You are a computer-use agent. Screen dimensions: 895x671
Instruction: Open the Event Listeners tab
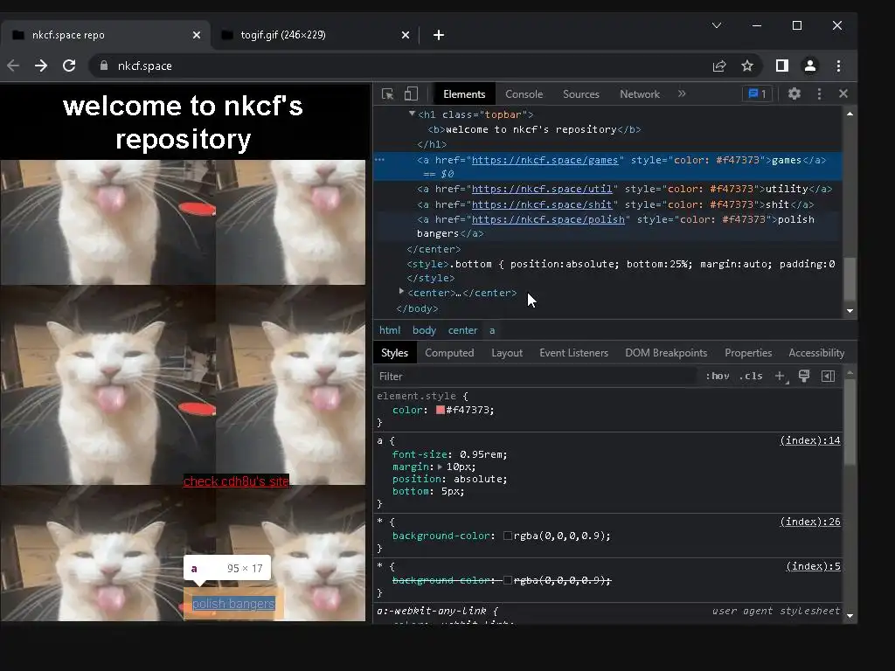[x=573, y=353]
